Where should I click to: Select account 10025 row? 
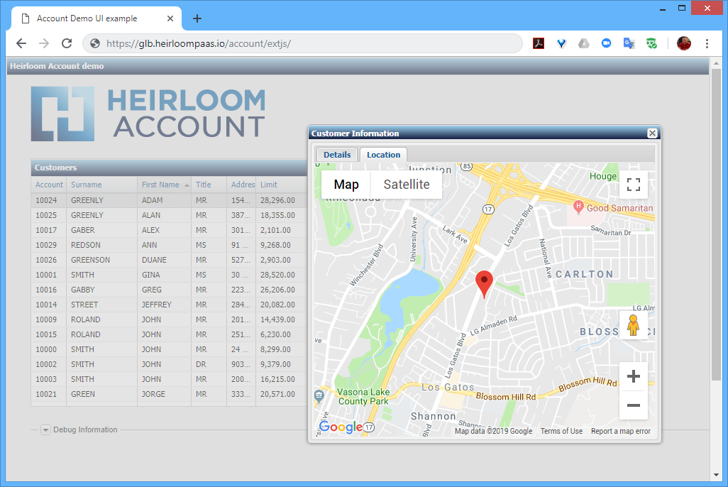(169, 215)
